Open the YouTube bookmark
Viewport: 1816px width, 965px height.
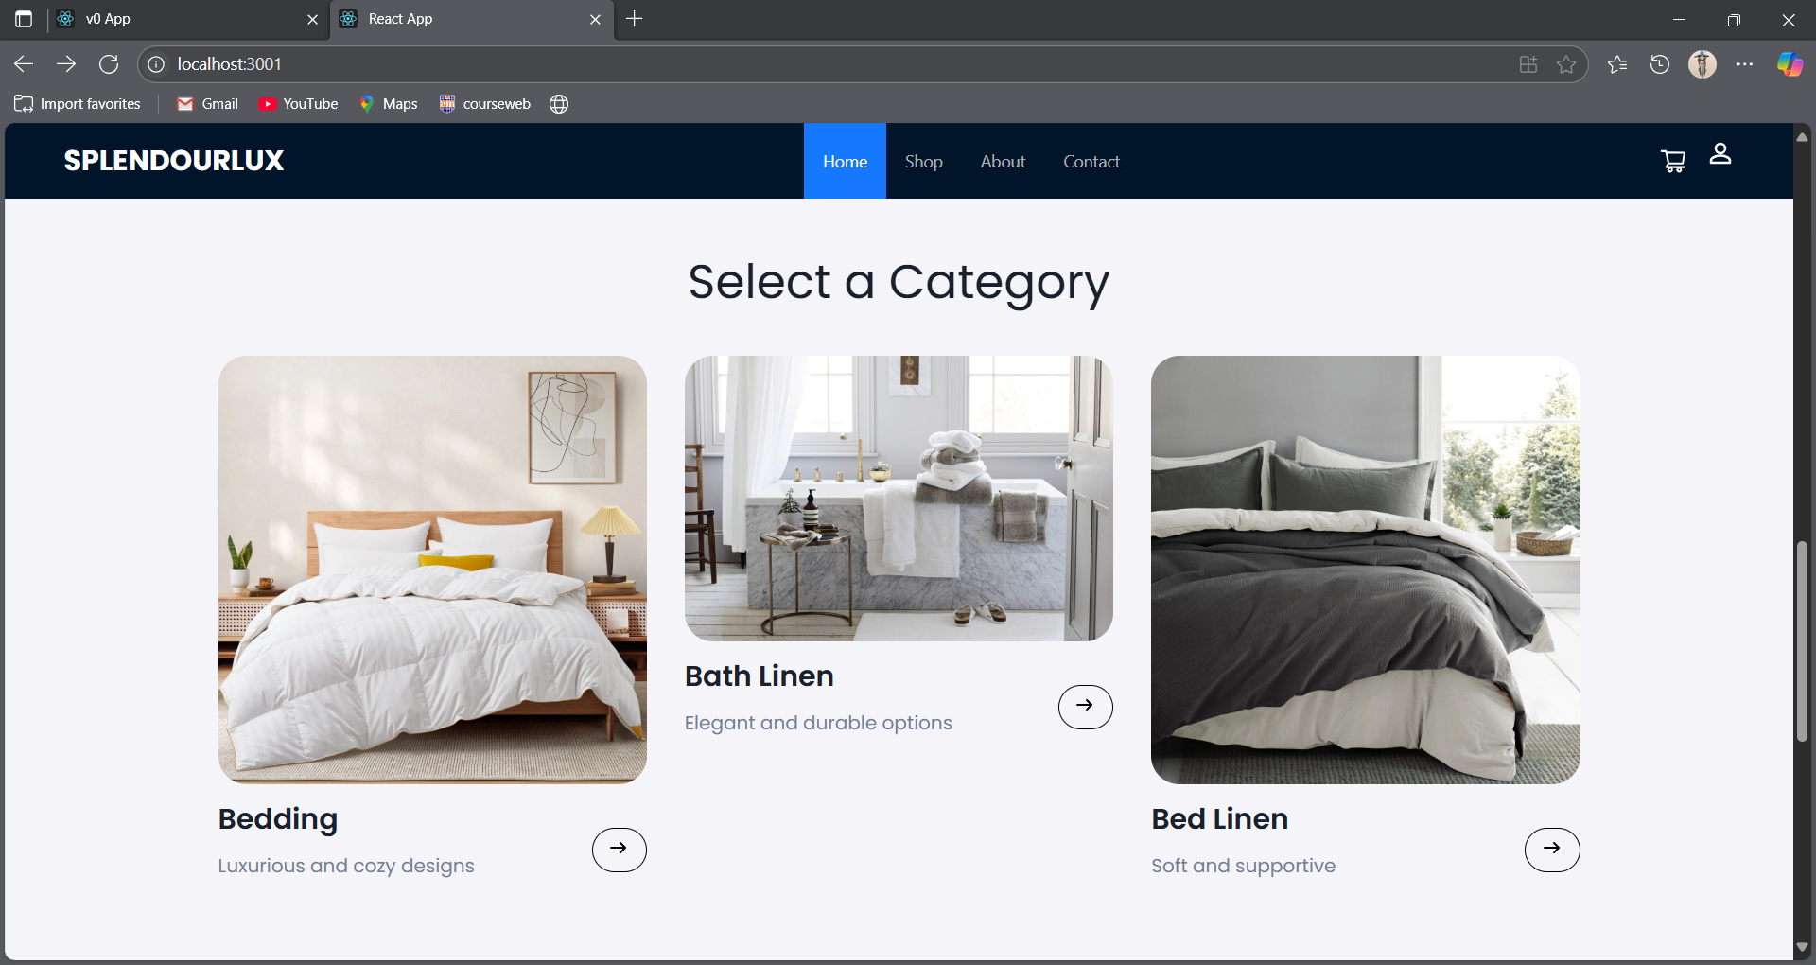click(x=299, y=104)
